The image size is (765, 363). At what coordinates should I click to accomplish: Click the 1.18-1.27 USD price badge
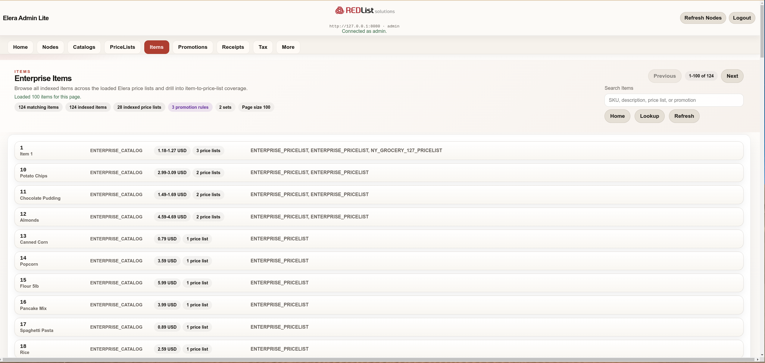(x=172, y=151)
